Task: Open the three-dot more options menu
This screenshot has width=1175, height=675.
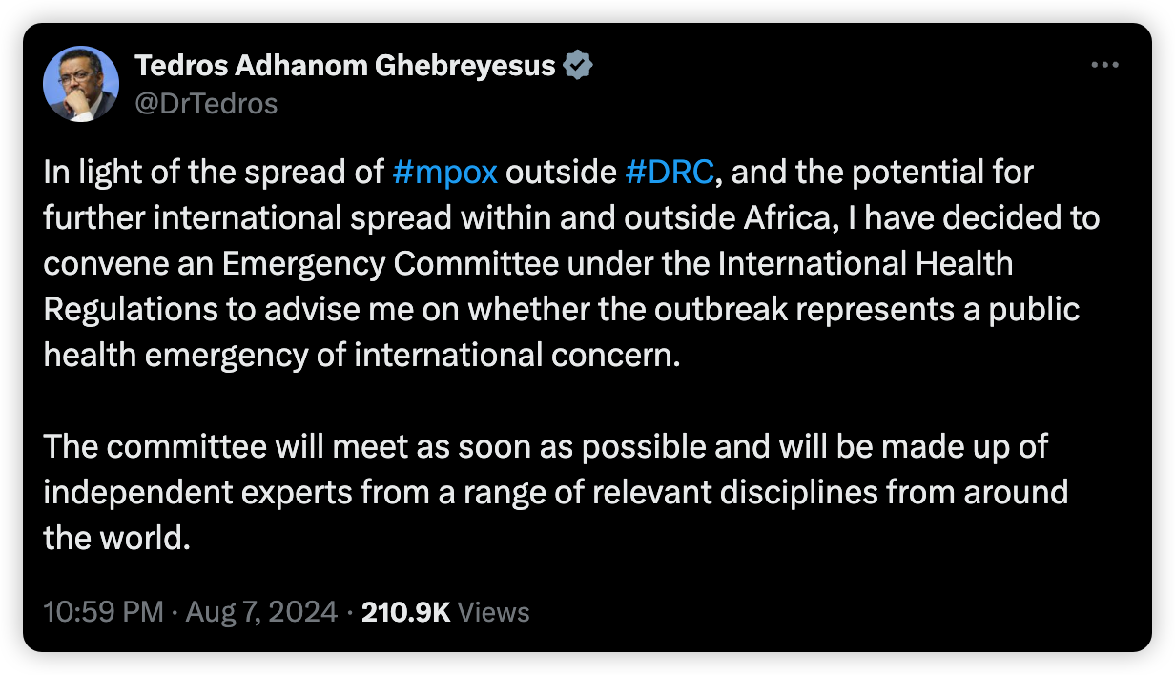Action: pos(1104,65)
